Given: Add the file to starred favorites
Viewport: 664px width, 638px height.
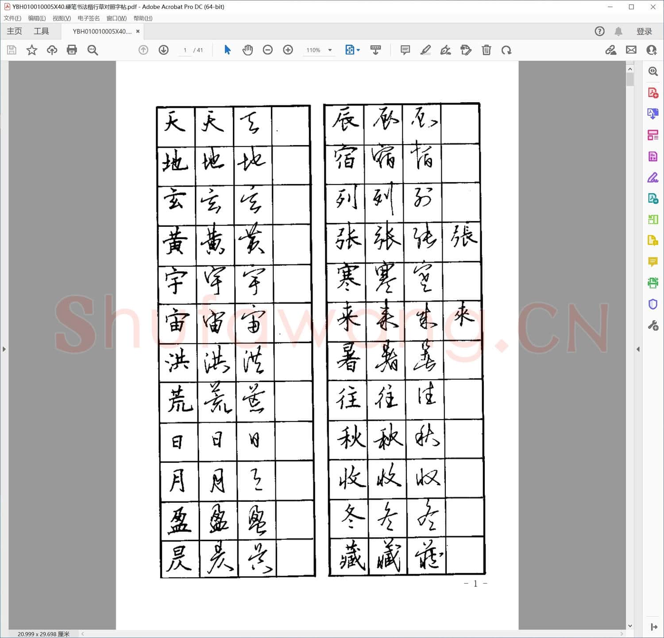Looking at the screenshot, I should (31, 50).
